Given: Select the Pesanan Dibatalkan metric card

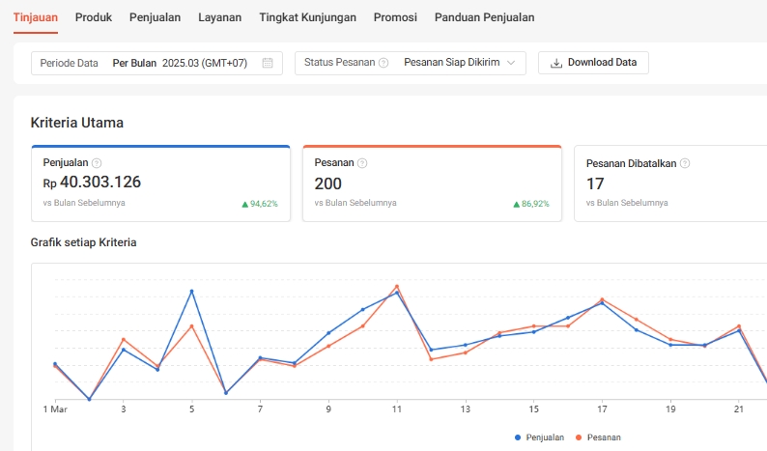Looking at the screenshot, I should pos(670,184).
